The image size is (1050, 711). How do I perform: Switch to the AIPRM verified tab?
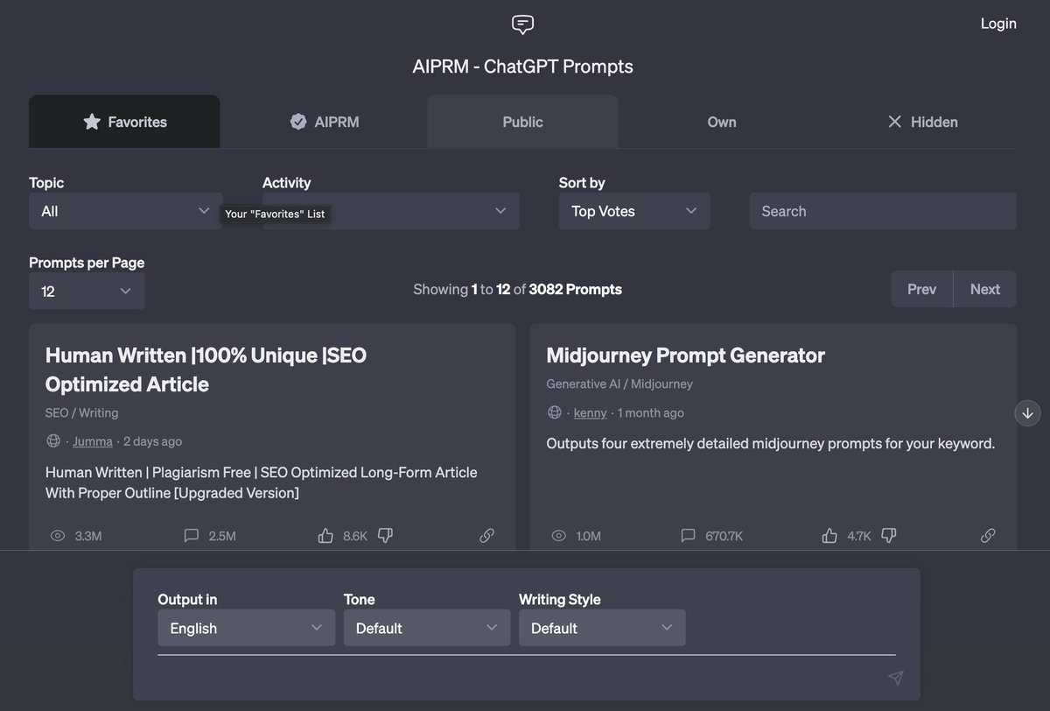[x=324, y=122]
